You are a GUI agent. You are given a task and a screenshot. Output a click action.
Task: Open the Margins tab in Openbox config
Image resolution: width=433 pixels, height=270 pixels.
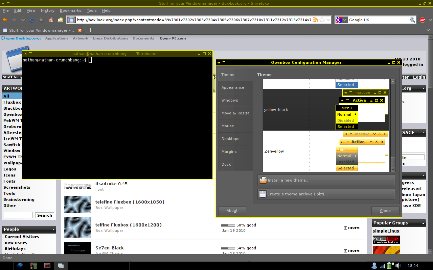235,152
